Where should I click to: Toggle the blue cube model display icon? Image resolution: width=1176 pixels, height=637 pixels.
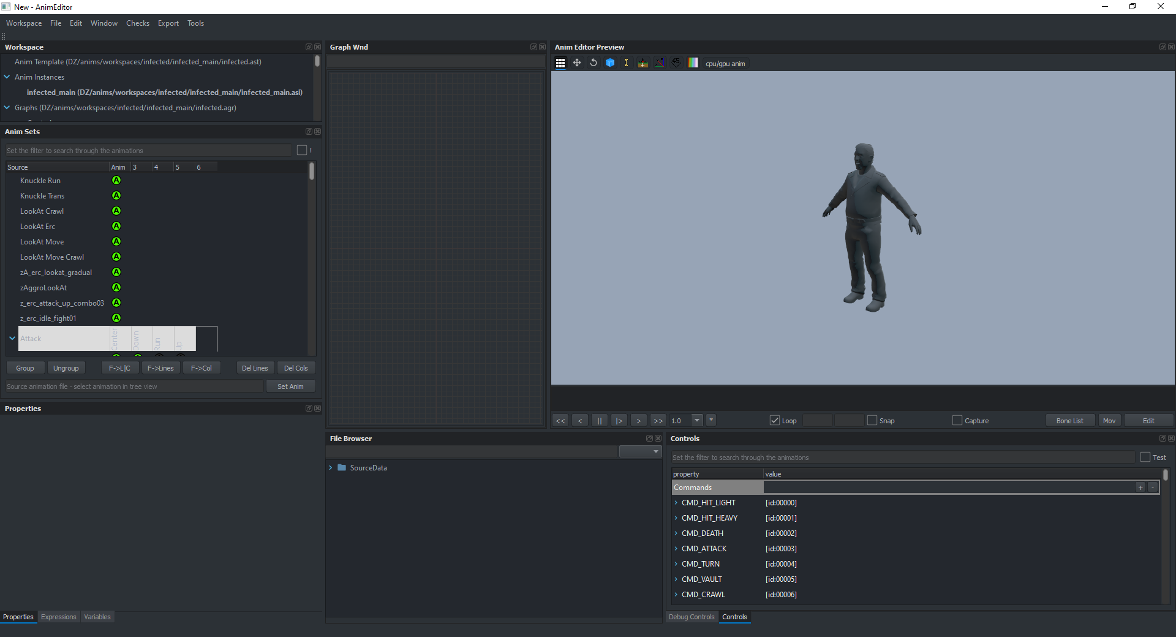pyautogui.click(x=610, y=63)
